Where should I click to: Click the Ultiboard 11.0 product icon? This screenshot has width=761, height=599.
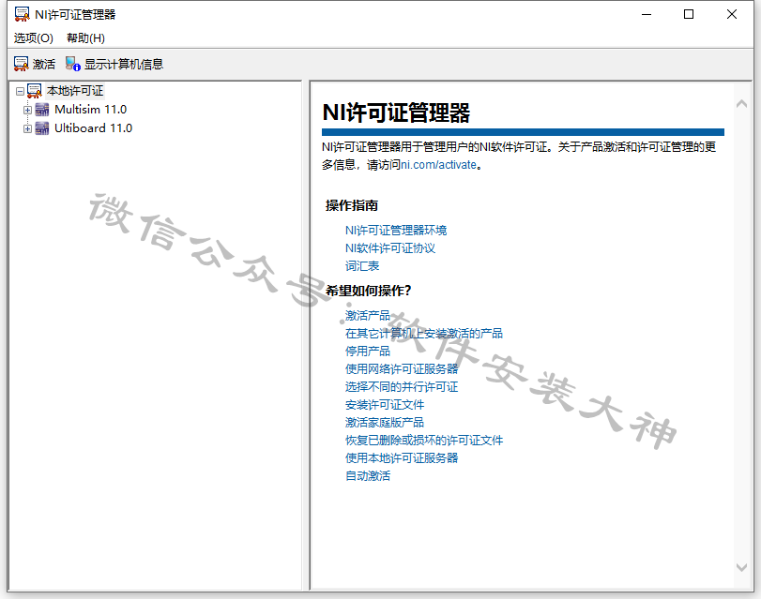coord(42,128)
